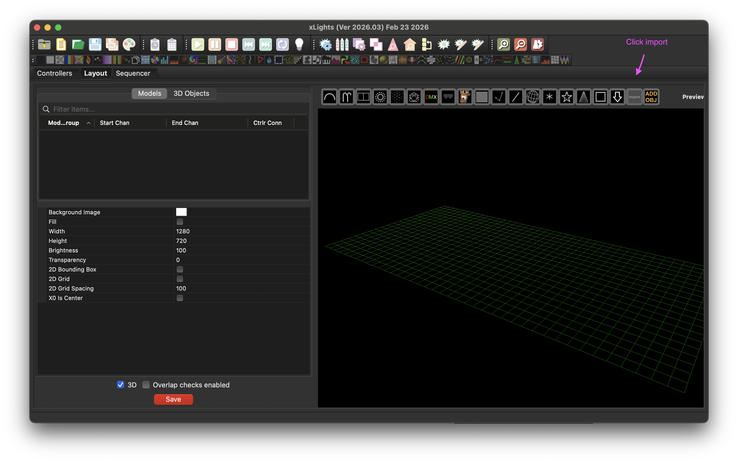738x462 pixels.
Task: Select the Matrix model tool
Action: coord(482,97)
